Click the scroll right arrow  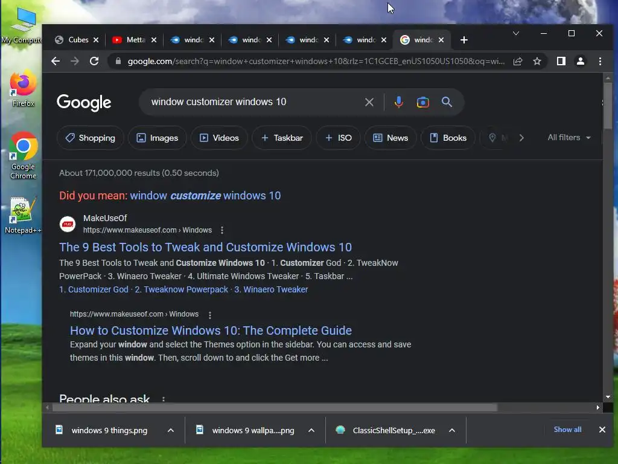598,408
